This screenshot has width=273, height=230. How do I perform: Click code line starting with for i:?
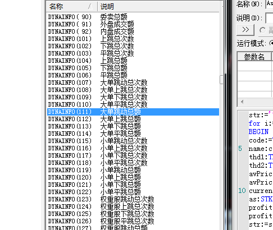(x=261, y=123)
